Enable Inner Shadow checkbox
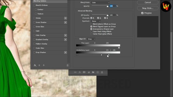173x97 pixels. [34, 22]
